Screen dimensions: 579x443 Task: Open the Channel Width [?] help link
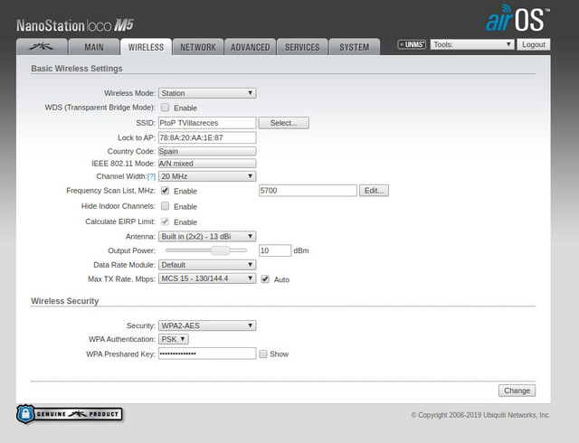pyautogui.click(x=151, y=176)
